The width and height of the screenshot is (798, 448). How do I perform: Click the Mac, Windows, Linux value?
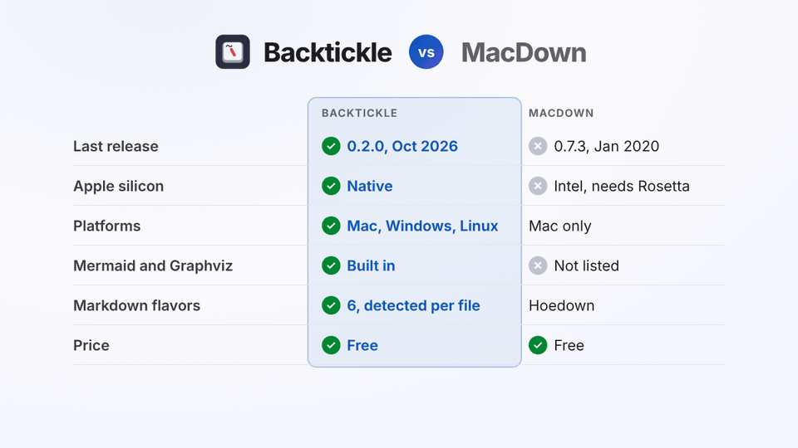pos(422,226)
